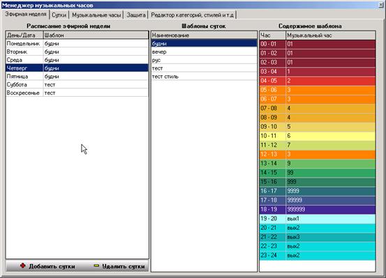Select the Понедельник row in schedule
The height and width of the screenshot is (278, 386).
77,43
